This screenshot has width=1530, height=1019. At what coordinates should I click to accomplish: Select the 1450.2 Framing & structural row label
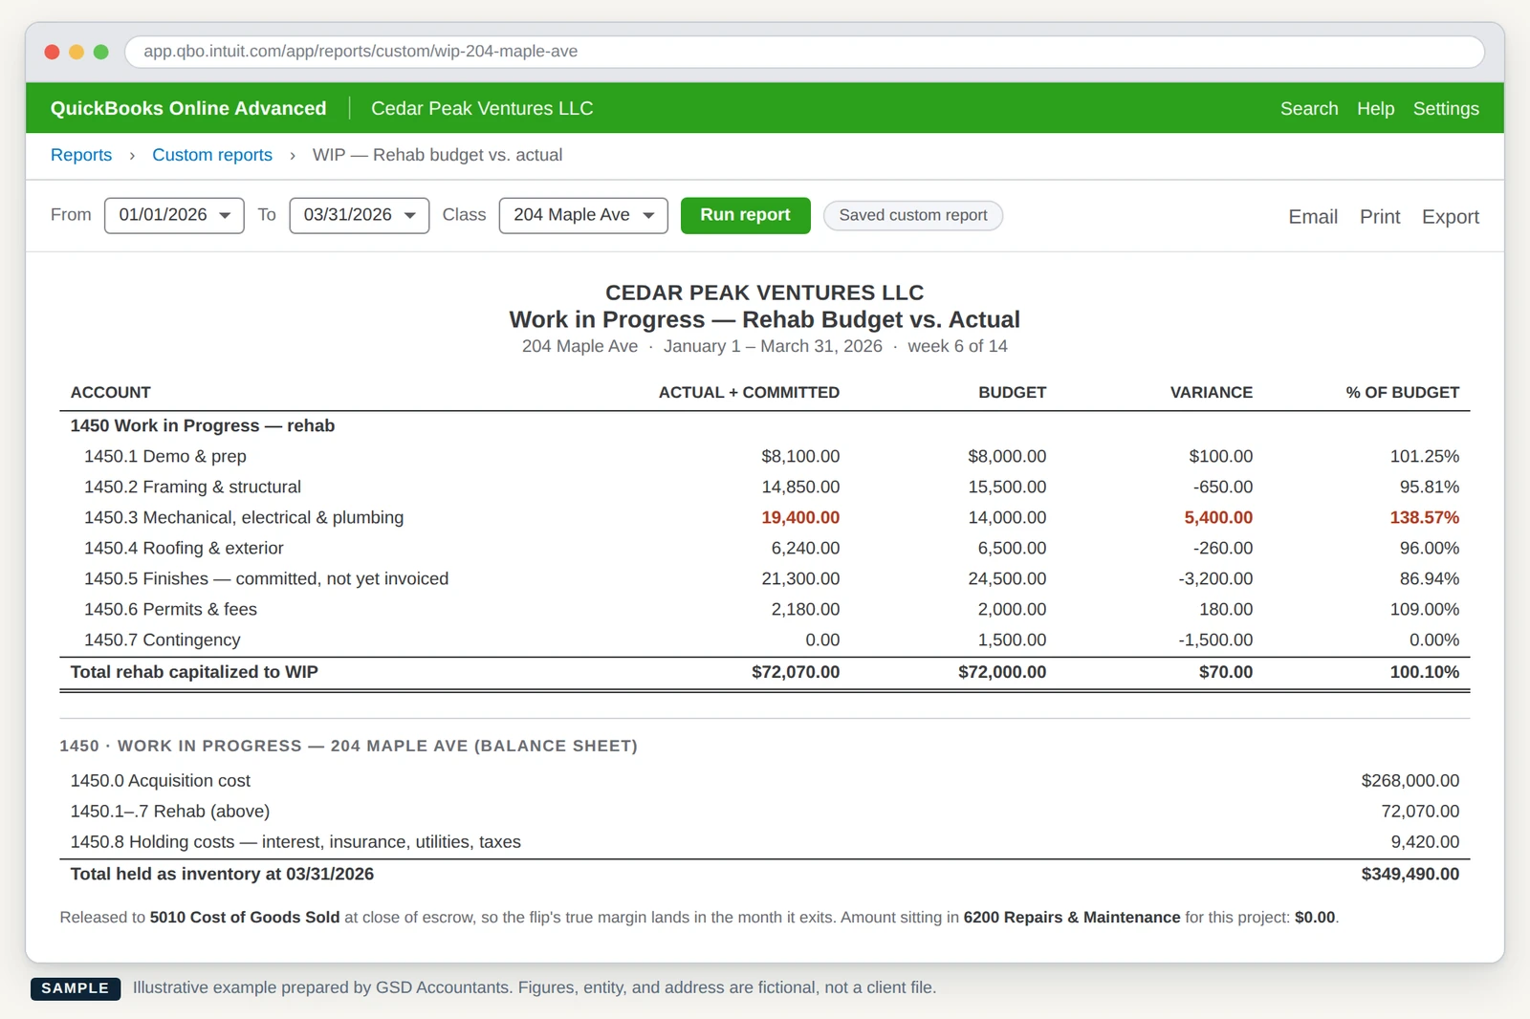[192, 487]
